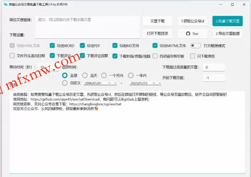The width and height of the screenshot is (251, 177).
Task: Click 1.获取公众号id button
Action: coord(192,21)
